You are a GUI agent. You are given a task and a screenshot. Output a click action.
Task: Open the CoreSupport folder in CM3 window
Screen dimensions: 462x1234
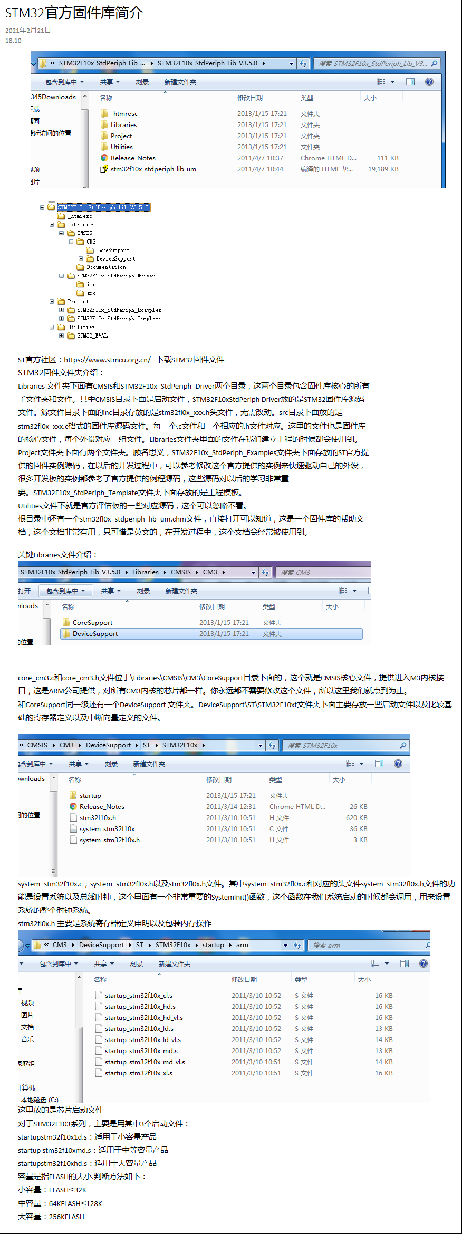[x=92, y=623]
